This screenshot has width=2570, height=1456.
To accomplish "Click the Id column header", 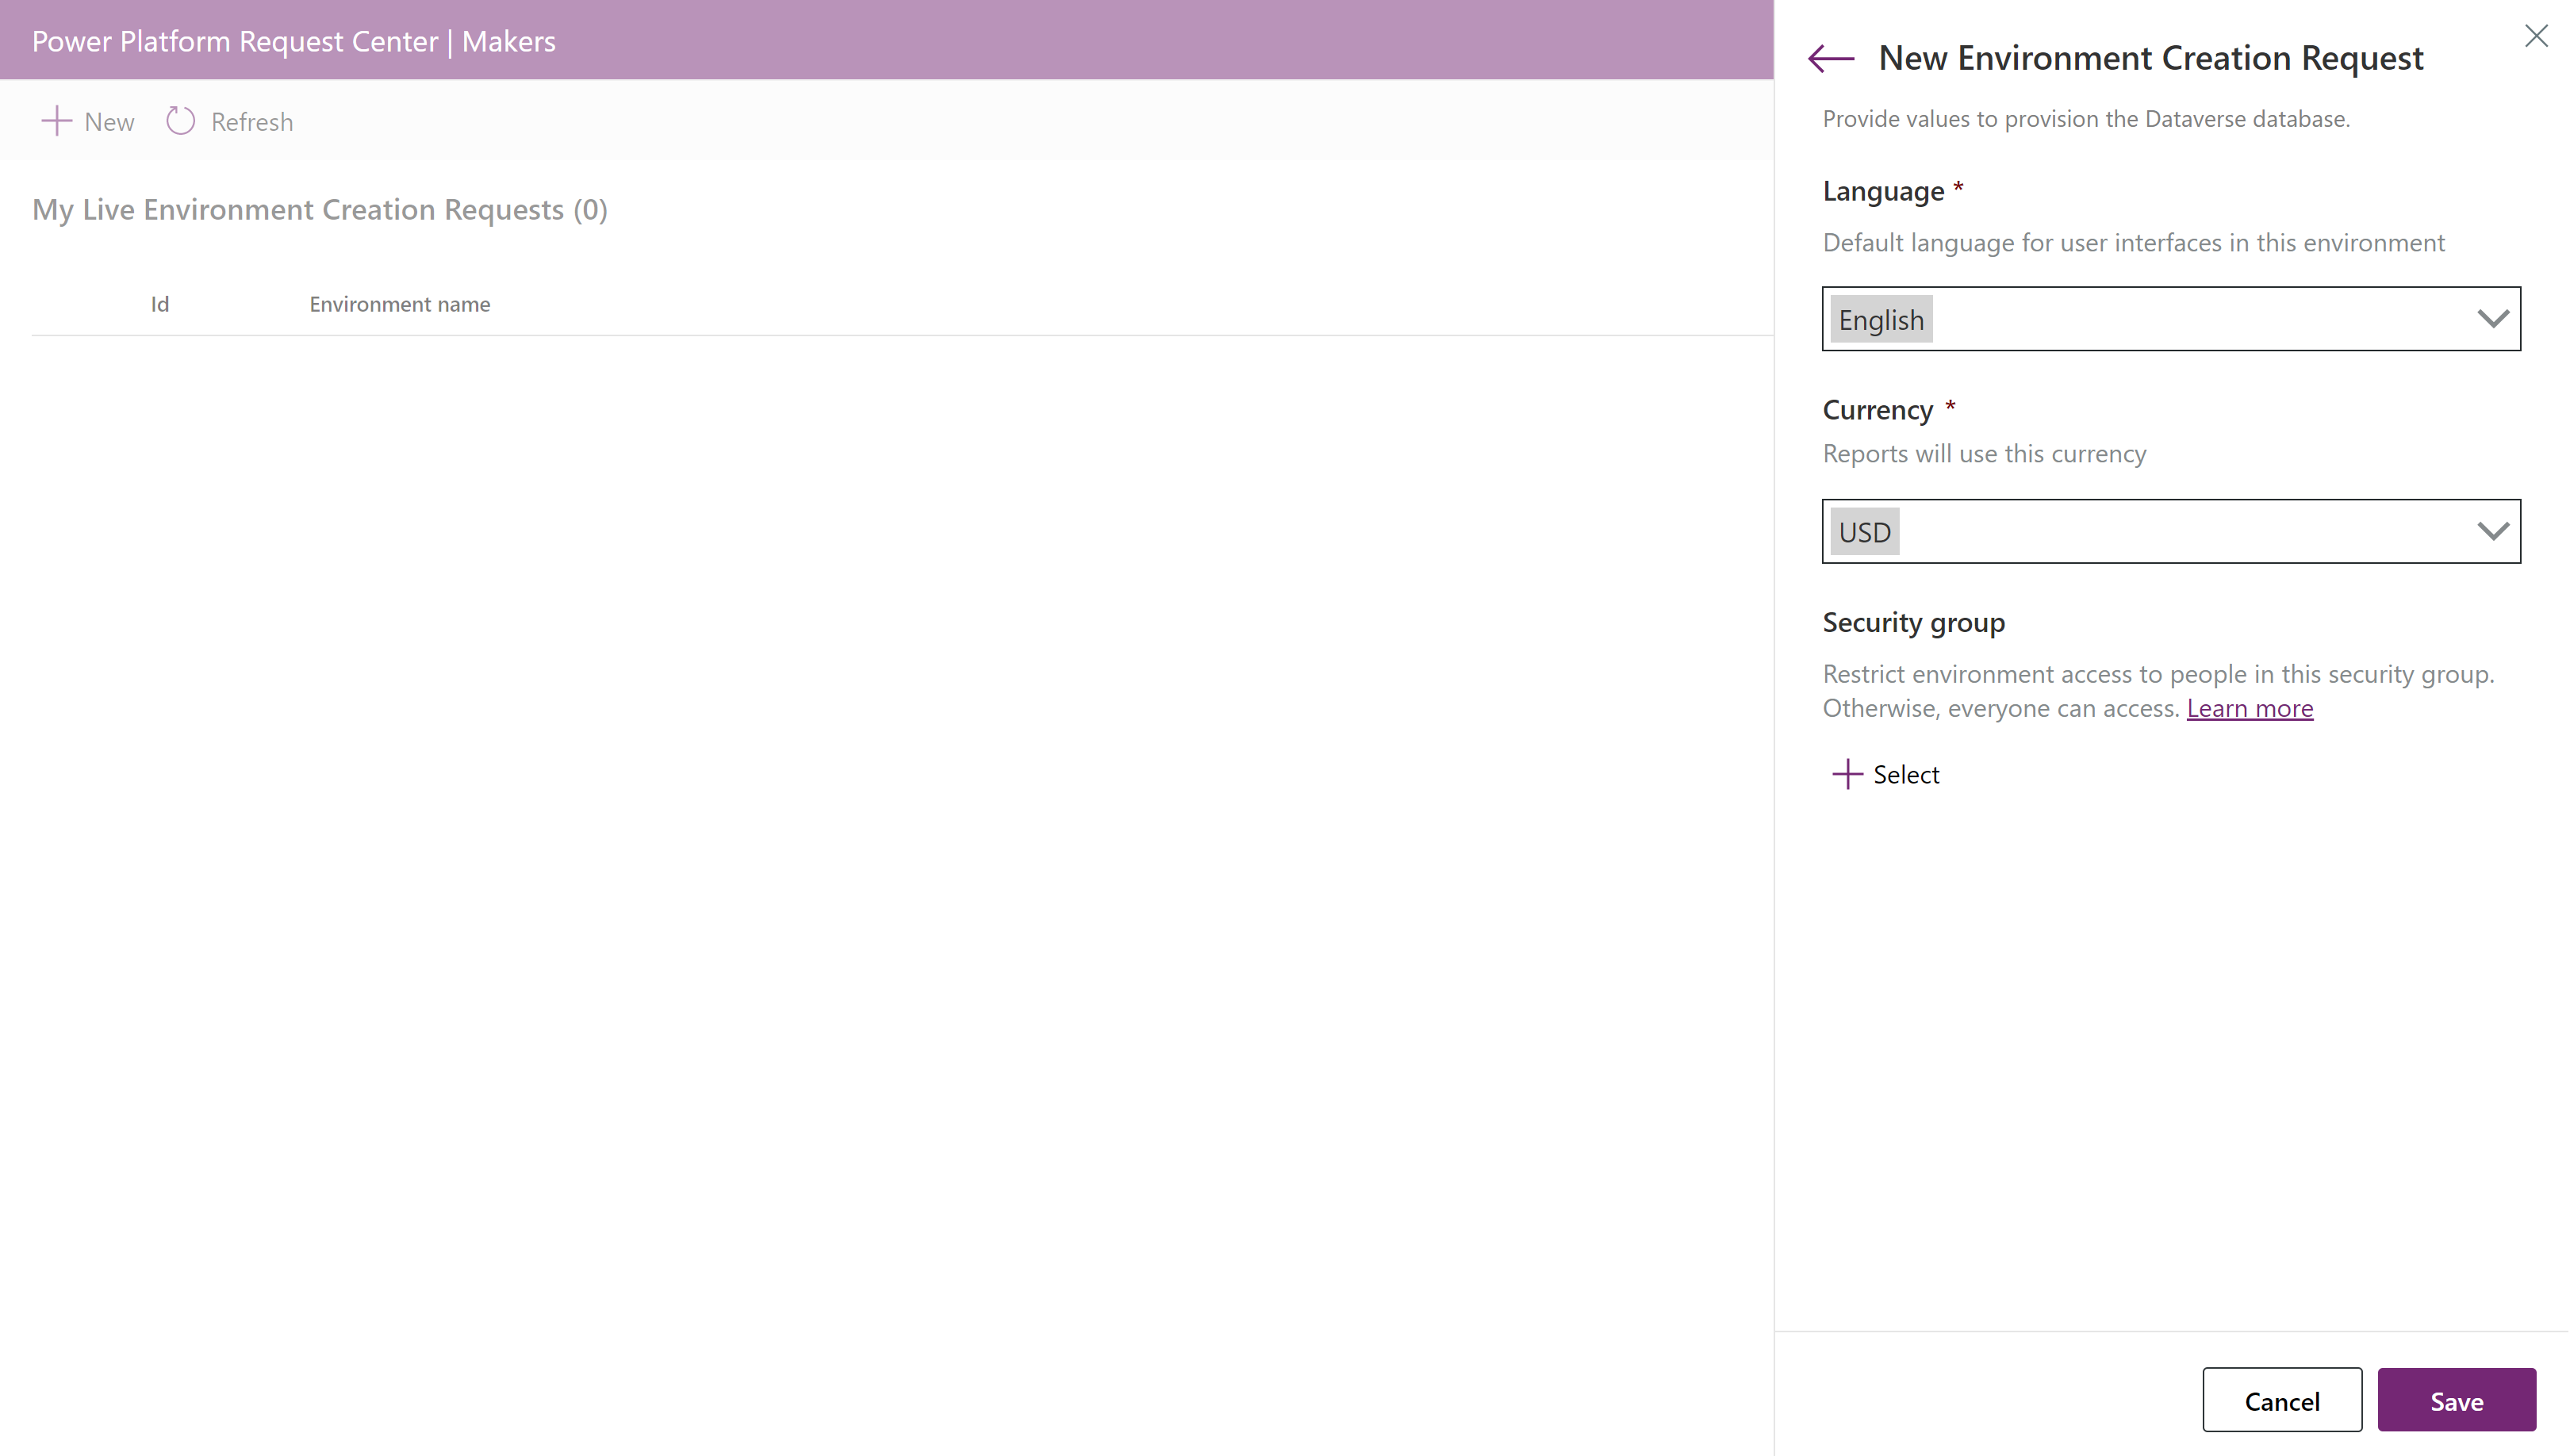I will 160,304.
